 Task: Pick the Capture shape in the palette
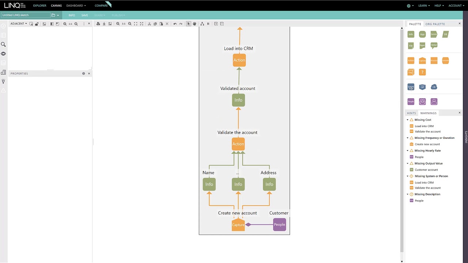click(422, 61)
